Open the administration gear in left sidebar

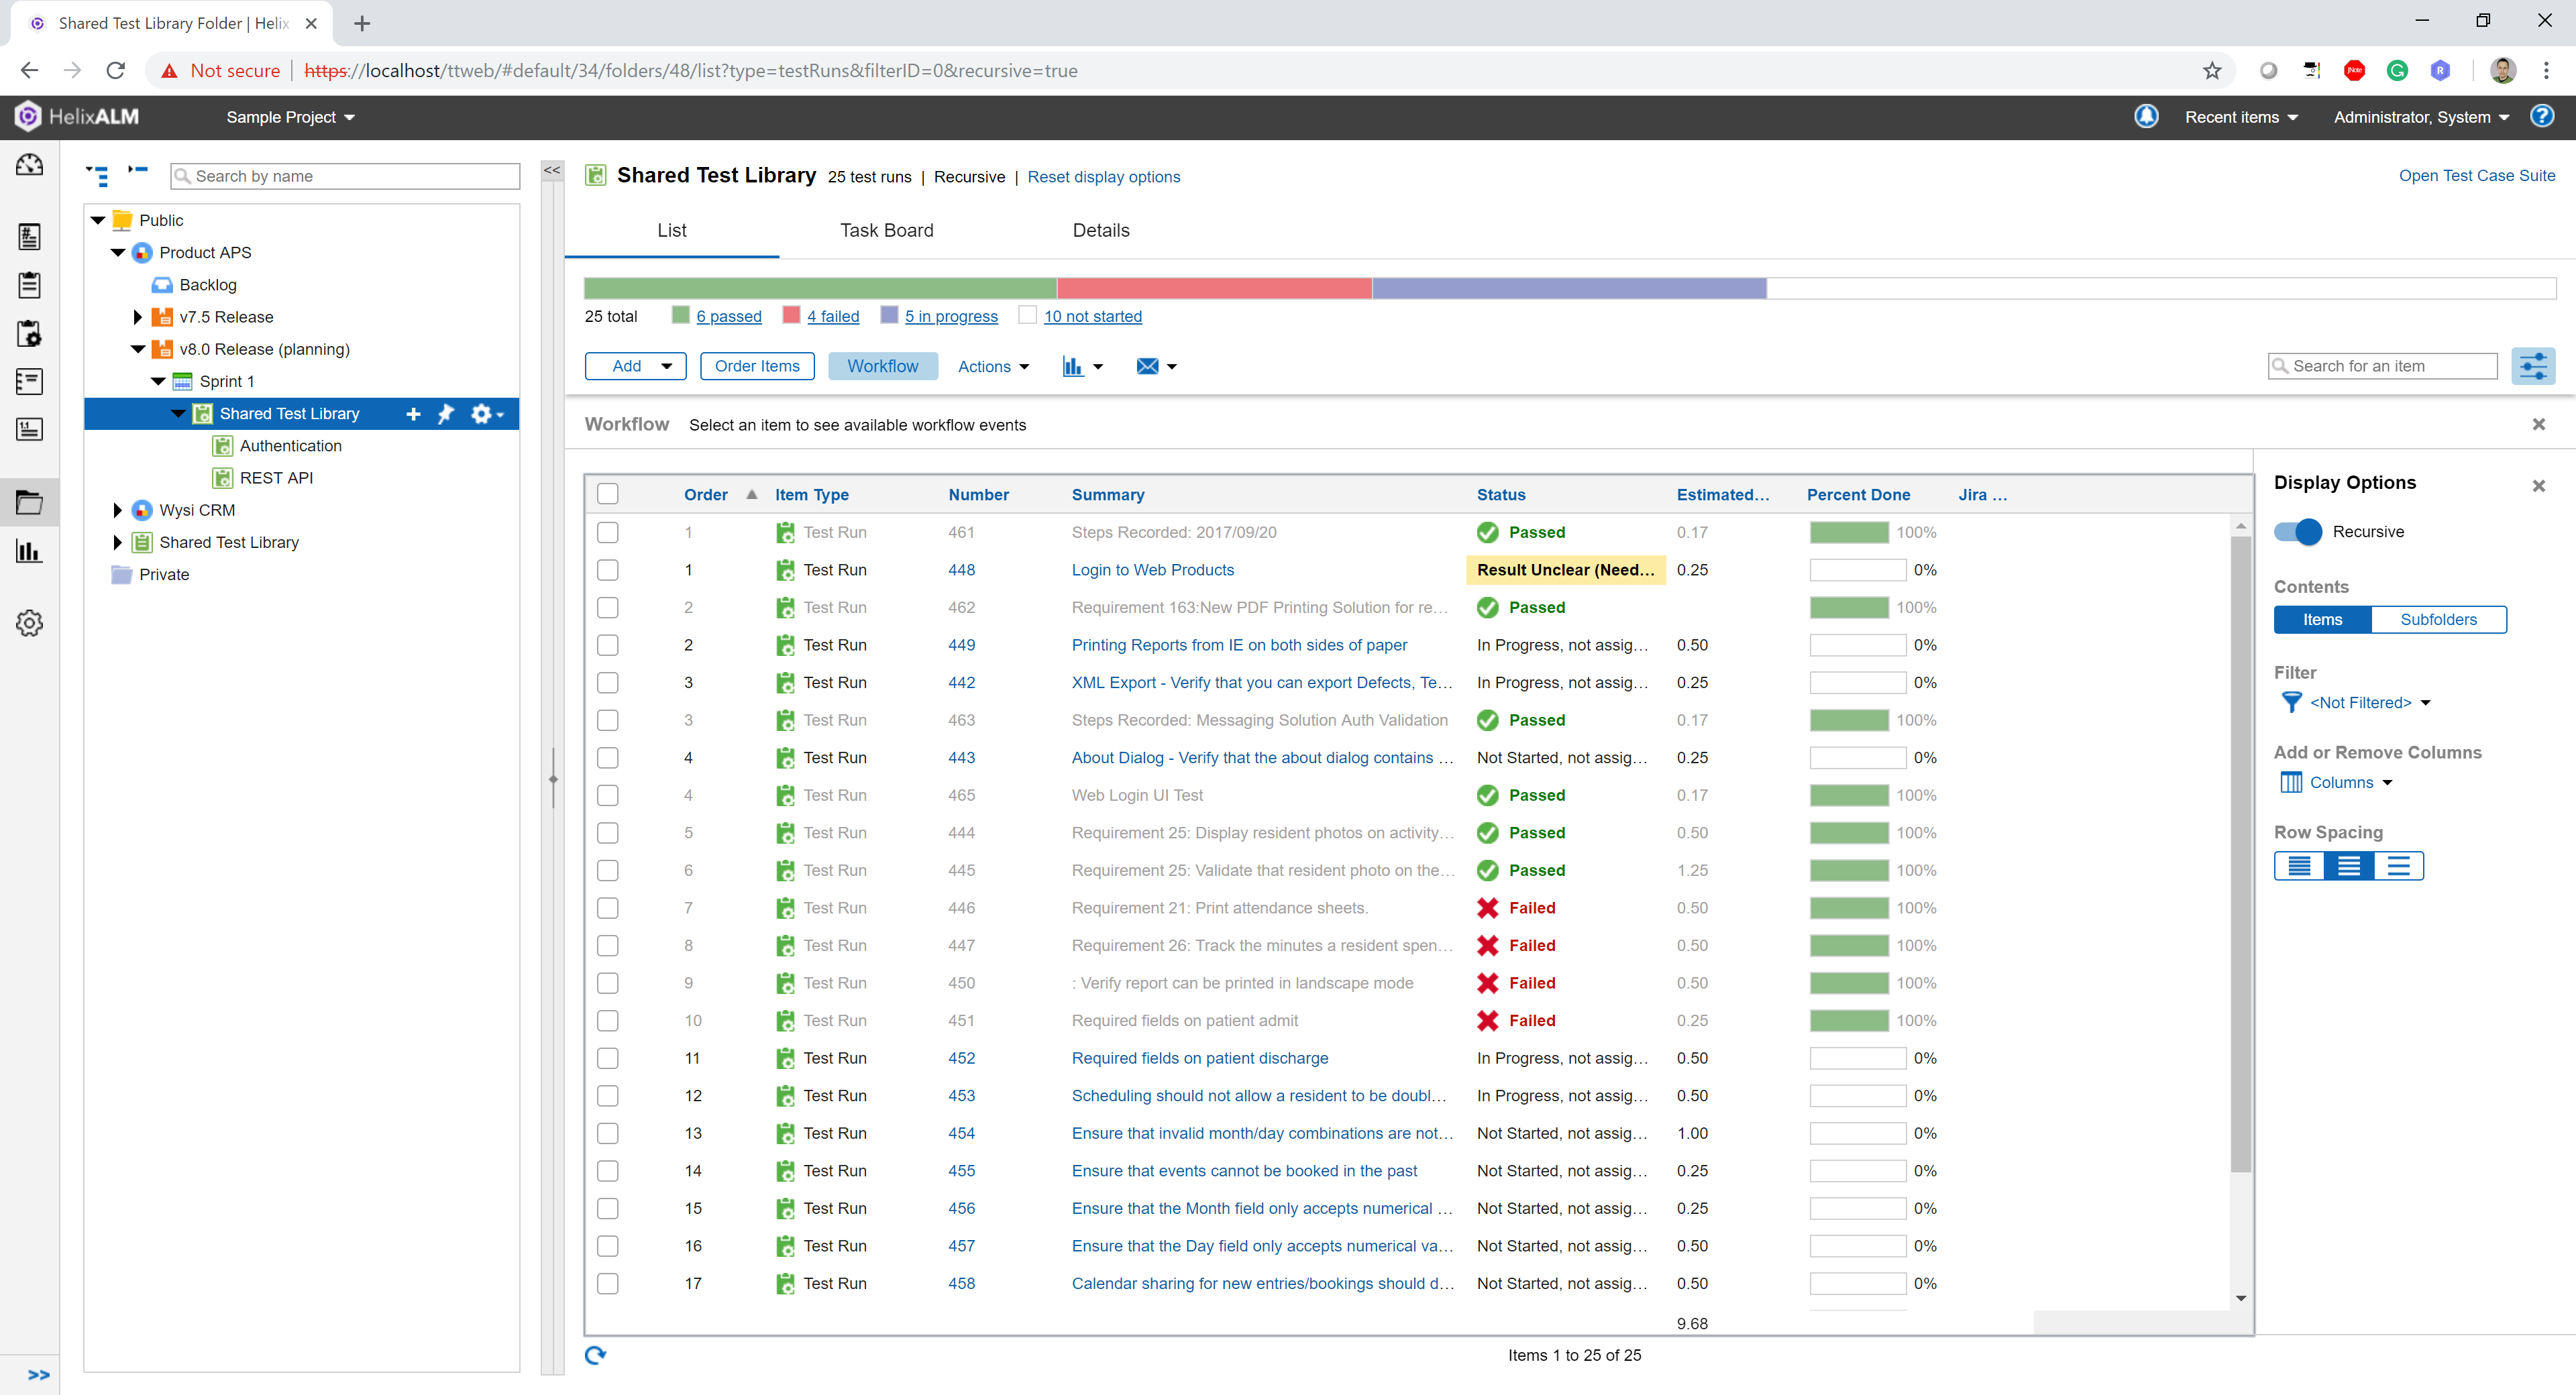(29, 623)
